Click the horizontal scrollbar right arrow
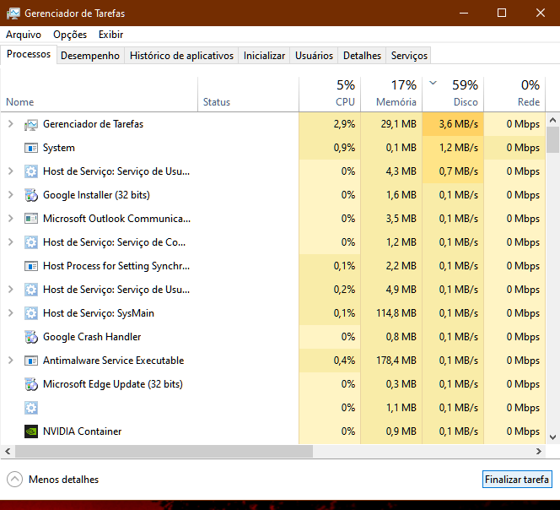The width and height of the screenshot is (560, 510). coord(539,452)
